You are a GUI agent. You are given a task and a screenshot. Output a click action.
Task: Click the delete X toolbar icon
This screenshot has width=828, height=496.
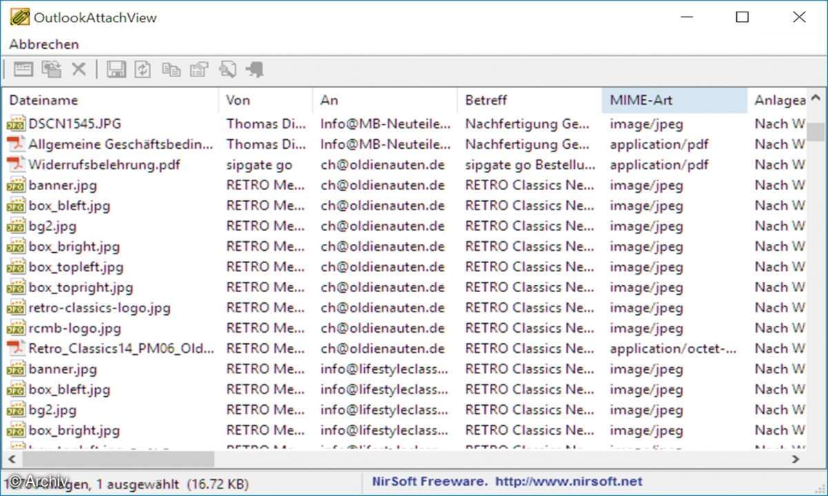click(x=79, y=69)
